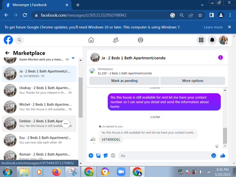Open the Friends icon in top navigation

[116, 40]
